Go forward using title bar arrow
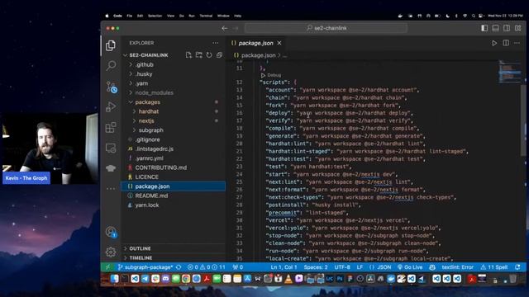Screen dimensions: 529x297 point(236,28)
